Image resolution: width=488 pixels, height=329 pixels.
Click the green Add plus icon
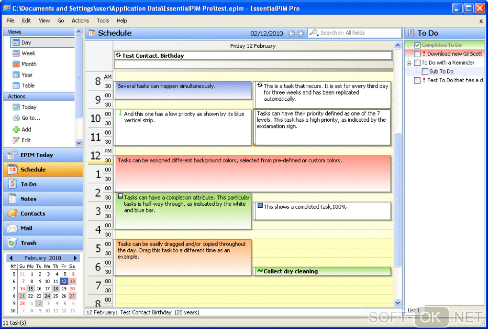click(x=16, y=129)
